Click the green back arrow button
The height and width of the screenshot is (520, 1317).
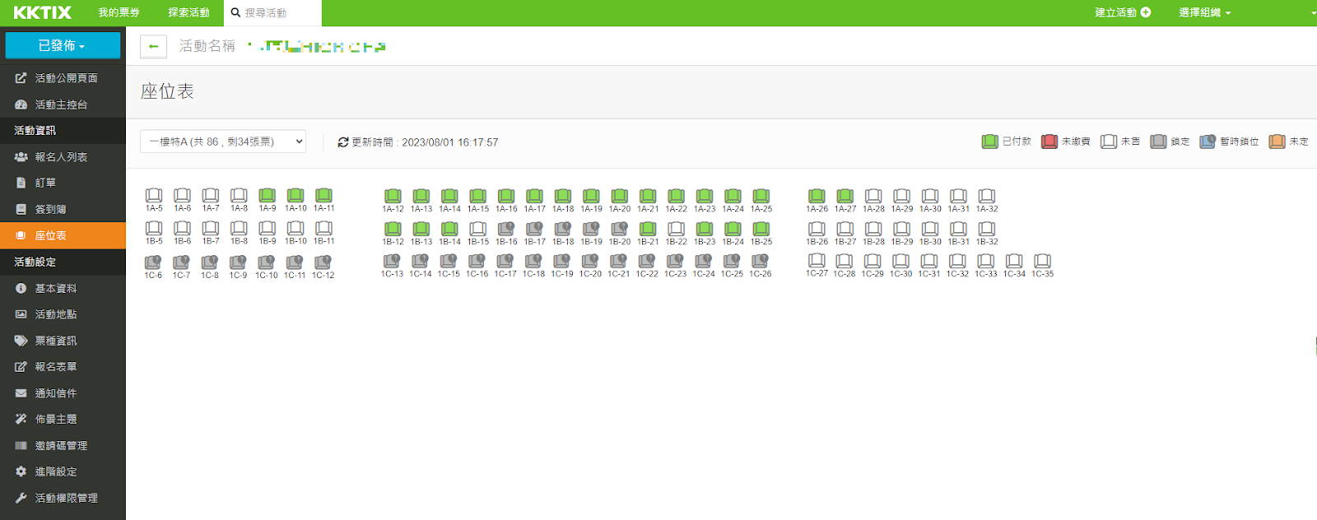pos(153,47)
